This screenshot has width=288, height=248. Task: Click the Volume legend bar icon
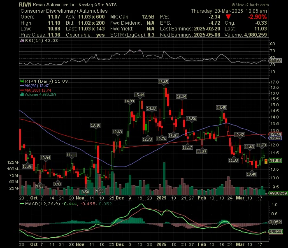pyautogui.click(x=22, y=95)
